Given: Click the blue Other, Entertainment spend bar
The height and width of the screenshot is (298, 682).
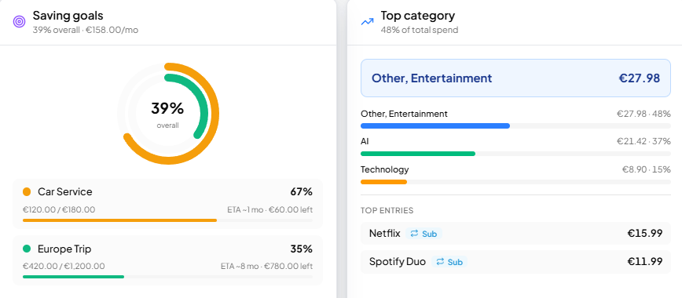Looking at the screenshot, I should point(435,126).
